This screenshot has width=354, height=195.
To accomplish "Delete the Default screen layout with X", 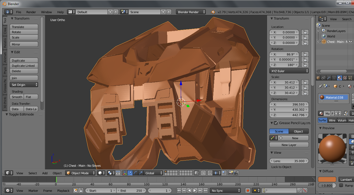I will [x=115, y=12].
